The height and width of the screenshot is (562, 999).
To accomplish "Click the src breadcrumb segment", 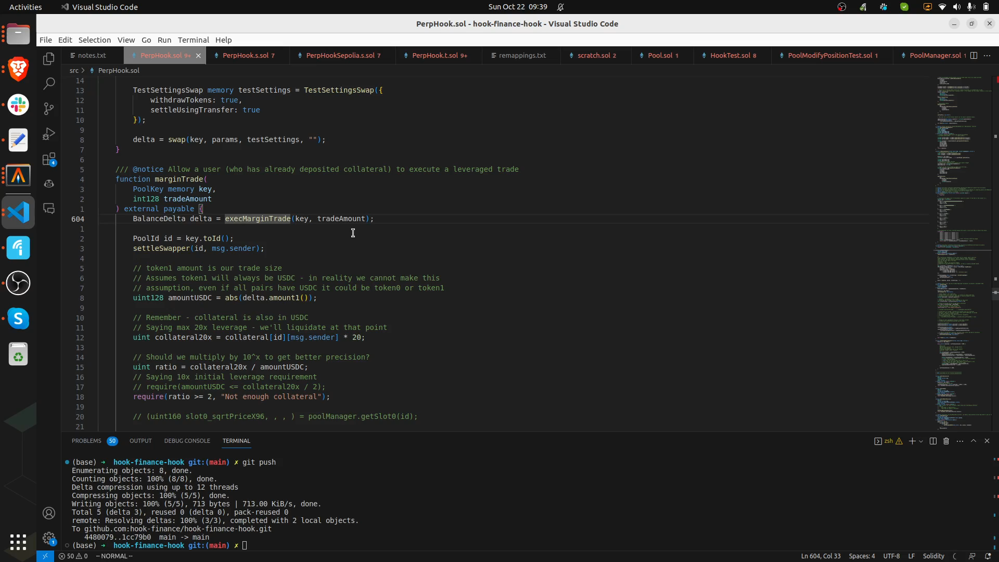I will coord(74,71).
